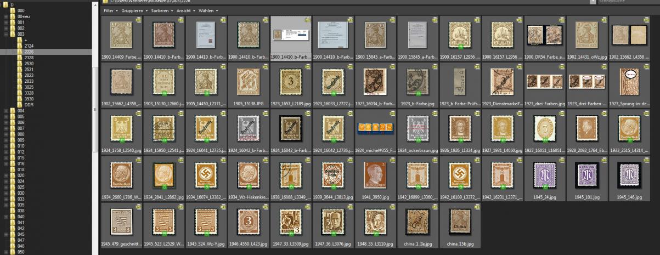
Task: Select subfolder 2530 in the tree
Action: 25,63
